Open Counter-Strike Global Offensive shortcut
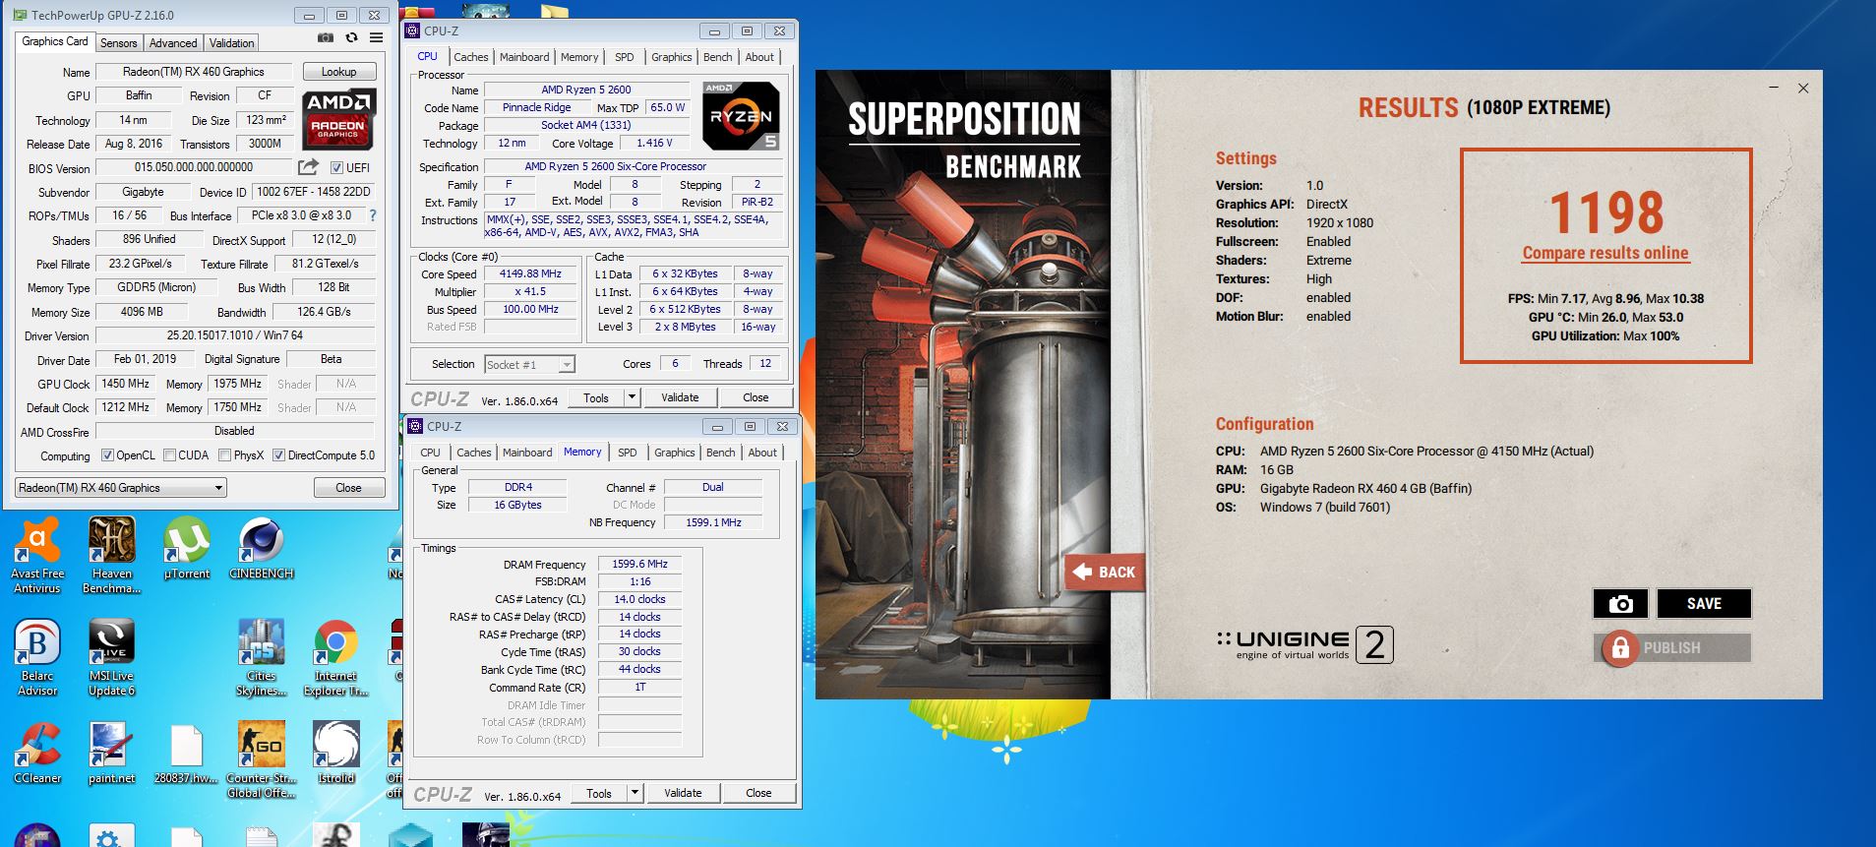 point(262,759)
